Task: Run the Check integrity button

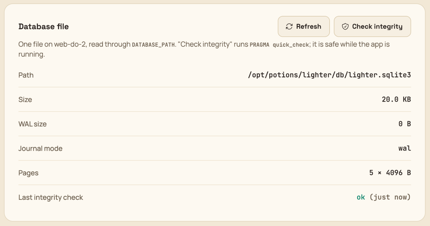Action: pos(372,26)
